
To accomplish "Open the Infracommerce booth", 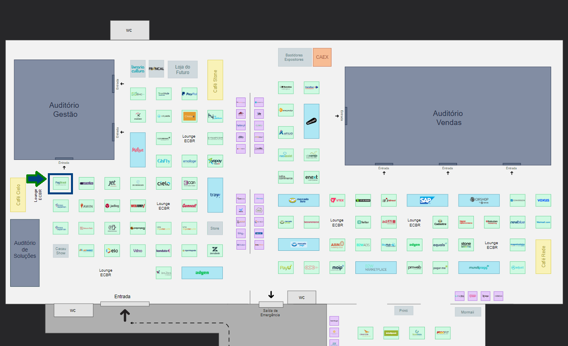I will pyautogui.click(x=286, y=178).
